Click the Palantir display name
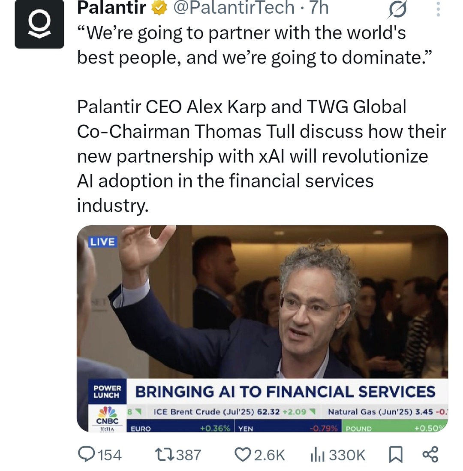Viewport: 463px width, 471px height. pos(111,7)
